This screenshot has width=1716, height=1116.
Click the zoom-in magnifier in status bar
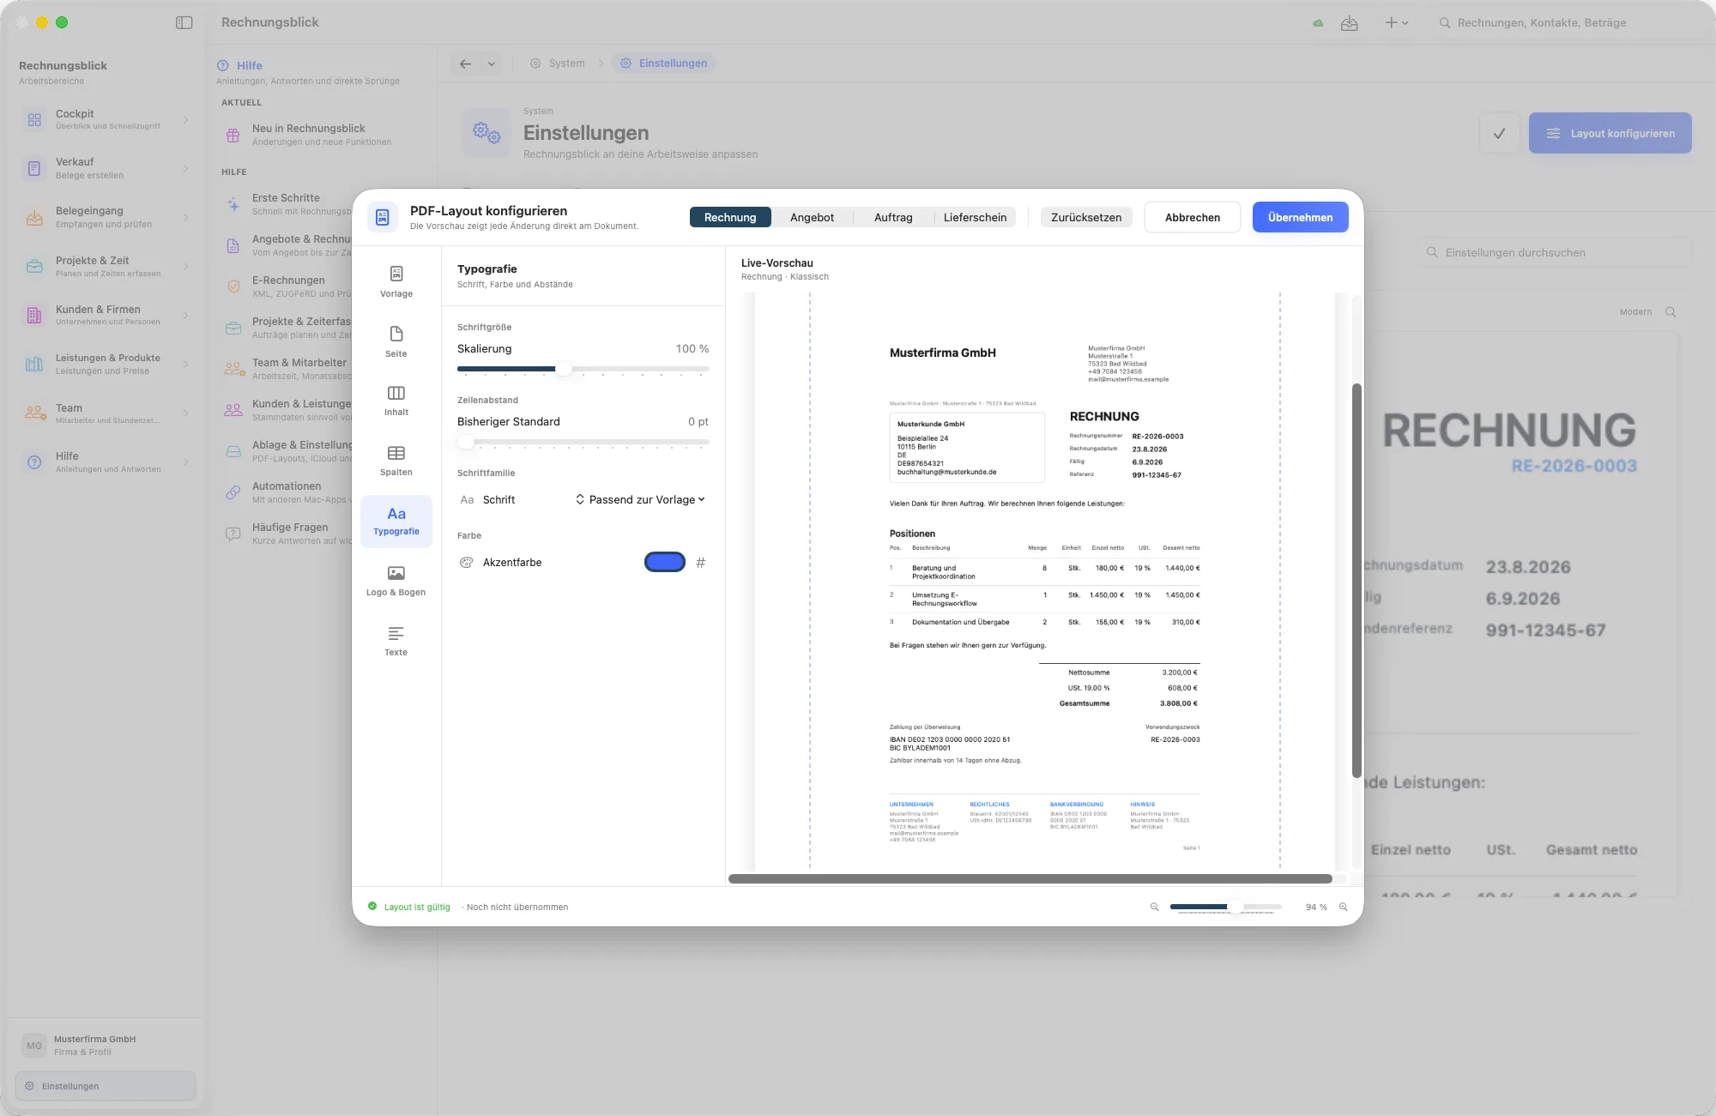1344,907
